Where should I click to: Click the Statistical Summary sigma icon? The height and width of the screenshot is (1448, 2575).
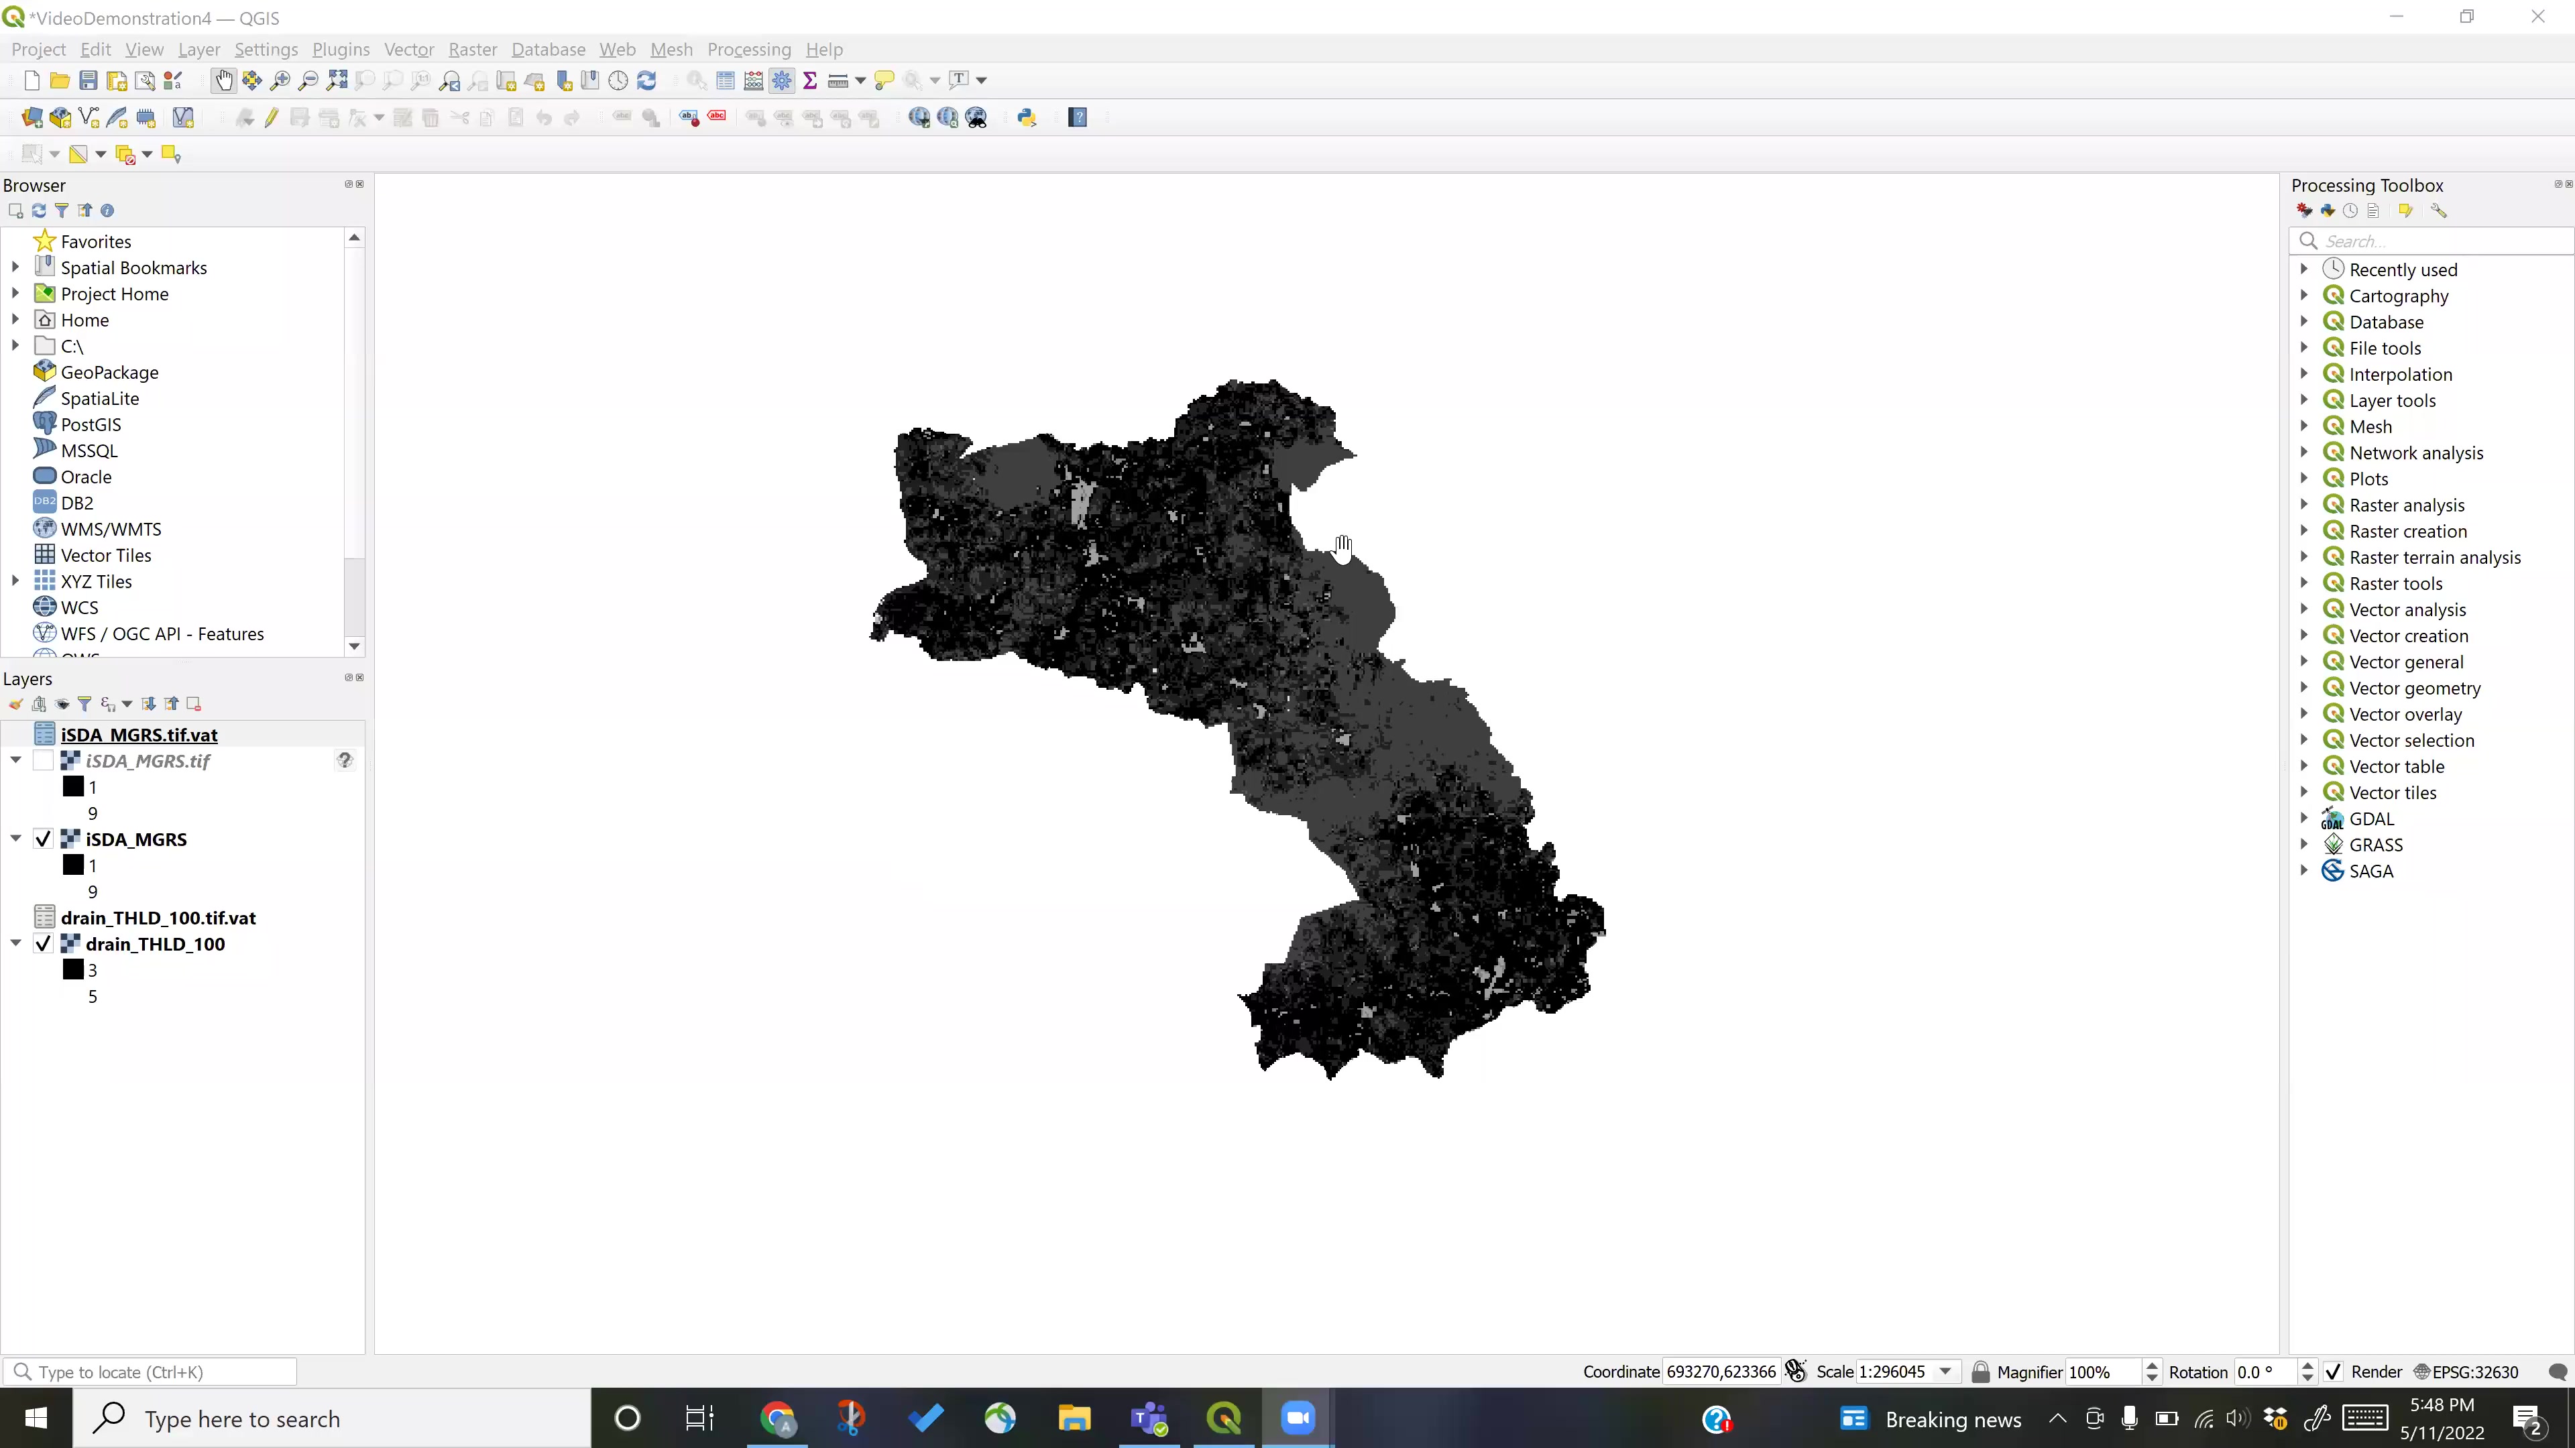tap(811, 81)
